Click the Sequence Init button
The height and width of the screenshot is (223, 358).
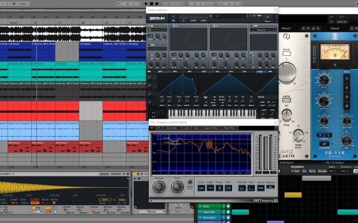tap(304, 171)
